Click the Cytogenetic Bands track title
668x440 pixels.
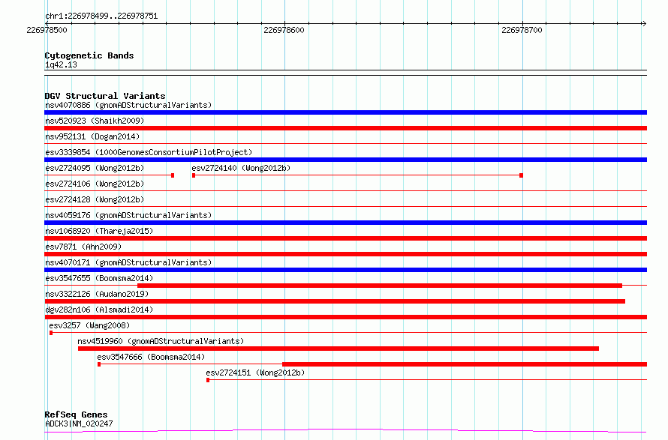click(89, 55)
